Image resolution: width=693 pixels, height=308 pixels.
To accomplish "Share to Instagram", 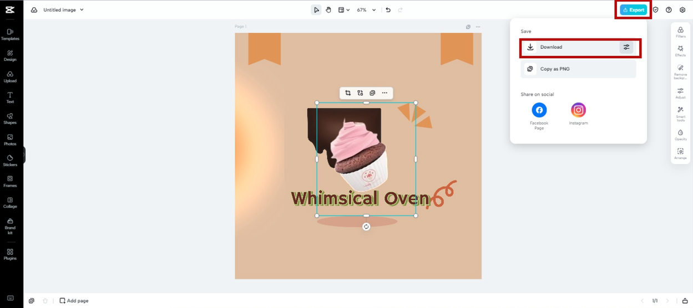I will pyautogui.click(x=578, y=114).
